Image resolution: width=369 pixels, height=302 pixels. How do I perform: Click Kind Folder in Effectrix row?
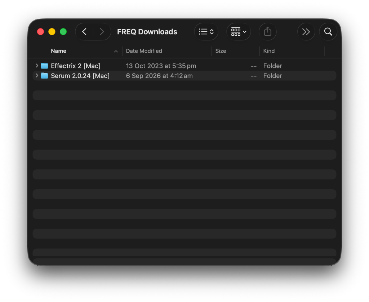(272, 66)
